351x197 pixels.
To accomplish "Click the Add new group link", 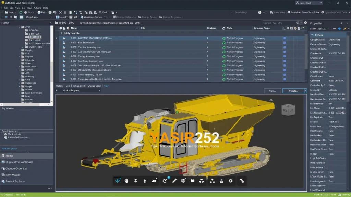I will [9, 149].
